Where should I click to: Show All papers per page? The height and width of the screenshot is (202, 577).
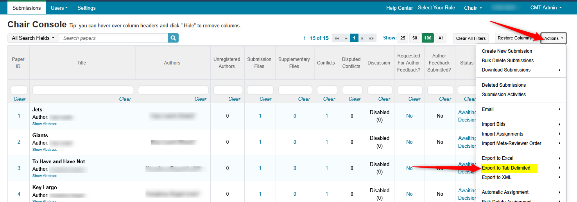[441, 38]
